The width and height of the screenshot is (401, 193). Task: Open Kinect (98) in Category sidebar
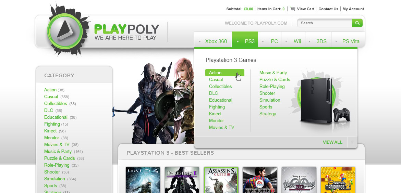tap(55, 131)
